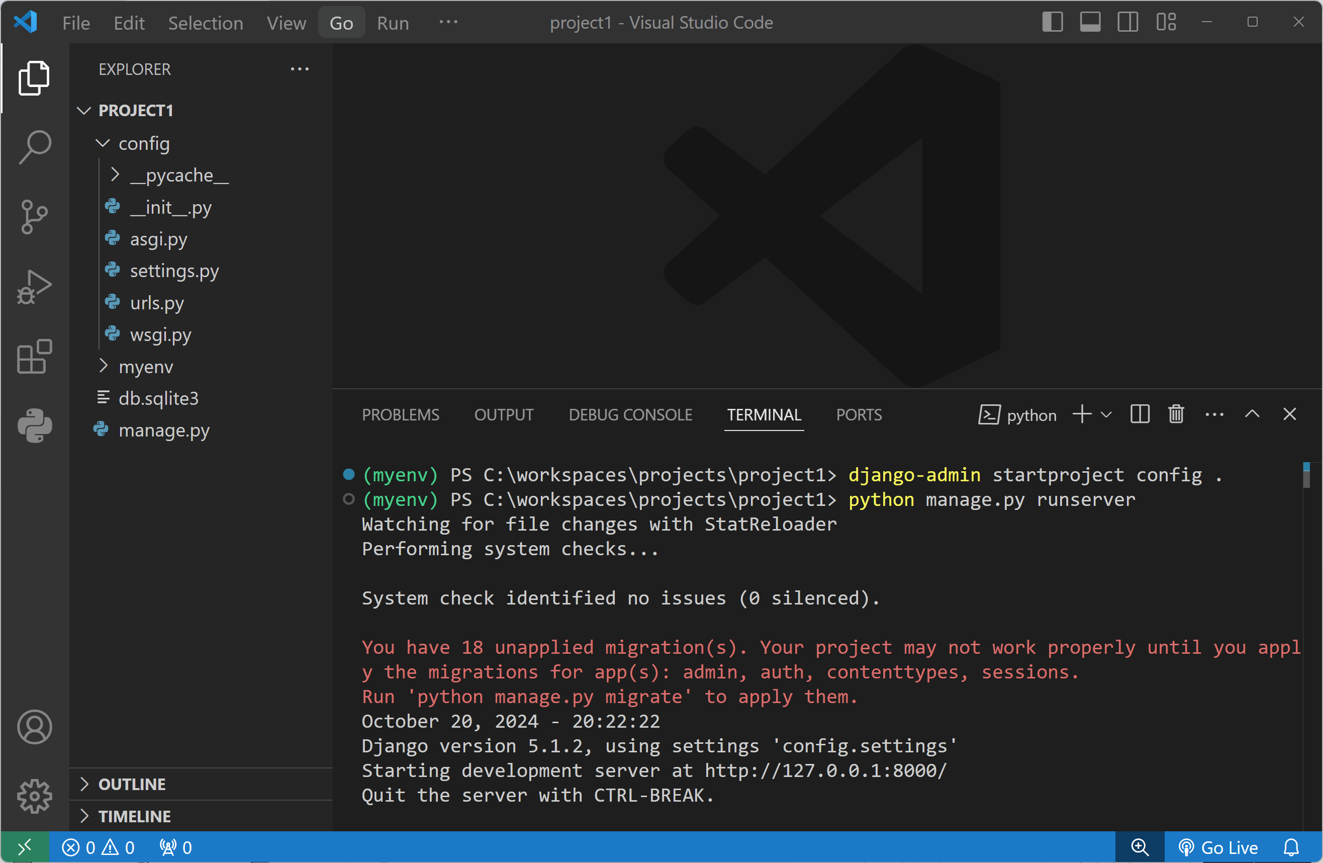This screenshot has height=863, width=1323.
Task: Click Go Live in status bar
Action: tap(1218, 847)
